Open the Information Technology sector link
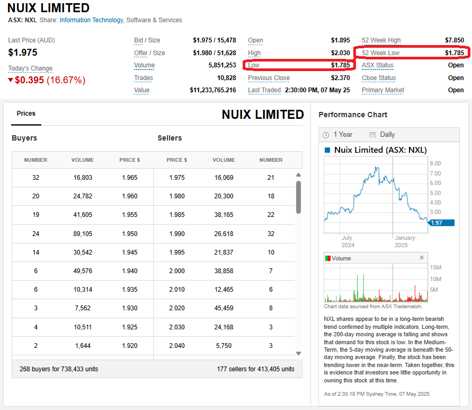 (x=91, y=20)
